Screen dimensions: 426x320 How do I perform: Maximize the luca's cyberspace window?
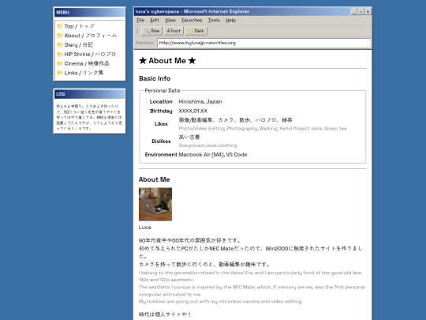click(361, 12)
